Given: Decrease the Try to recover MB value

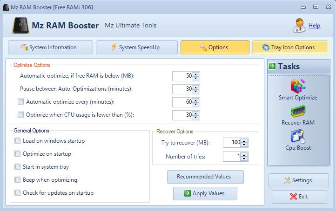Looking at the screenshot, I should point(244,145).
